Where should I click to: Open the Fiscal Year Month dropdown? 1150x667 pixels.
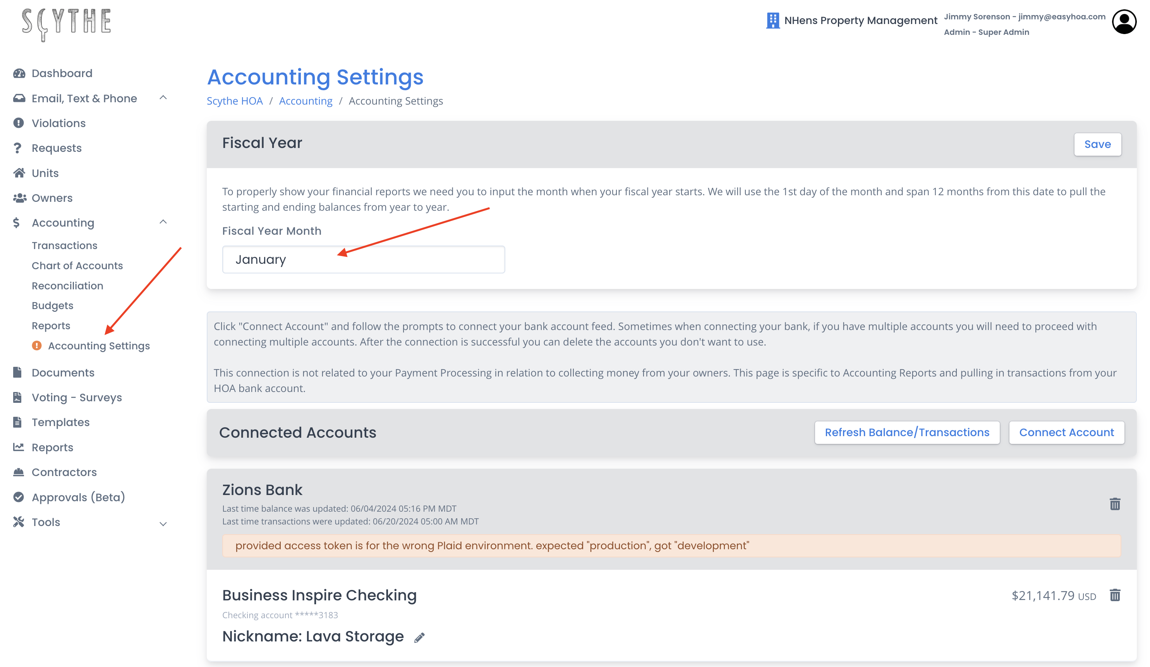point(363,259)
